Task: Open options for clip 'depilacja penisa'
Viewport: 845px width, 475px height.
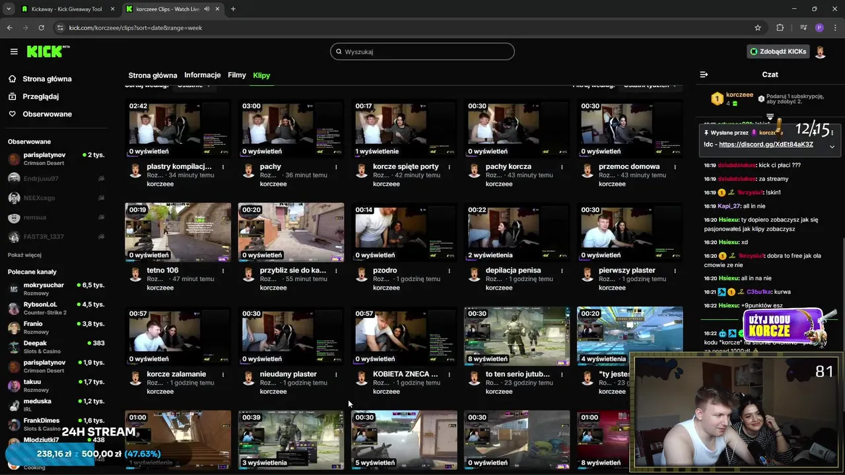Action: [562, 270]
